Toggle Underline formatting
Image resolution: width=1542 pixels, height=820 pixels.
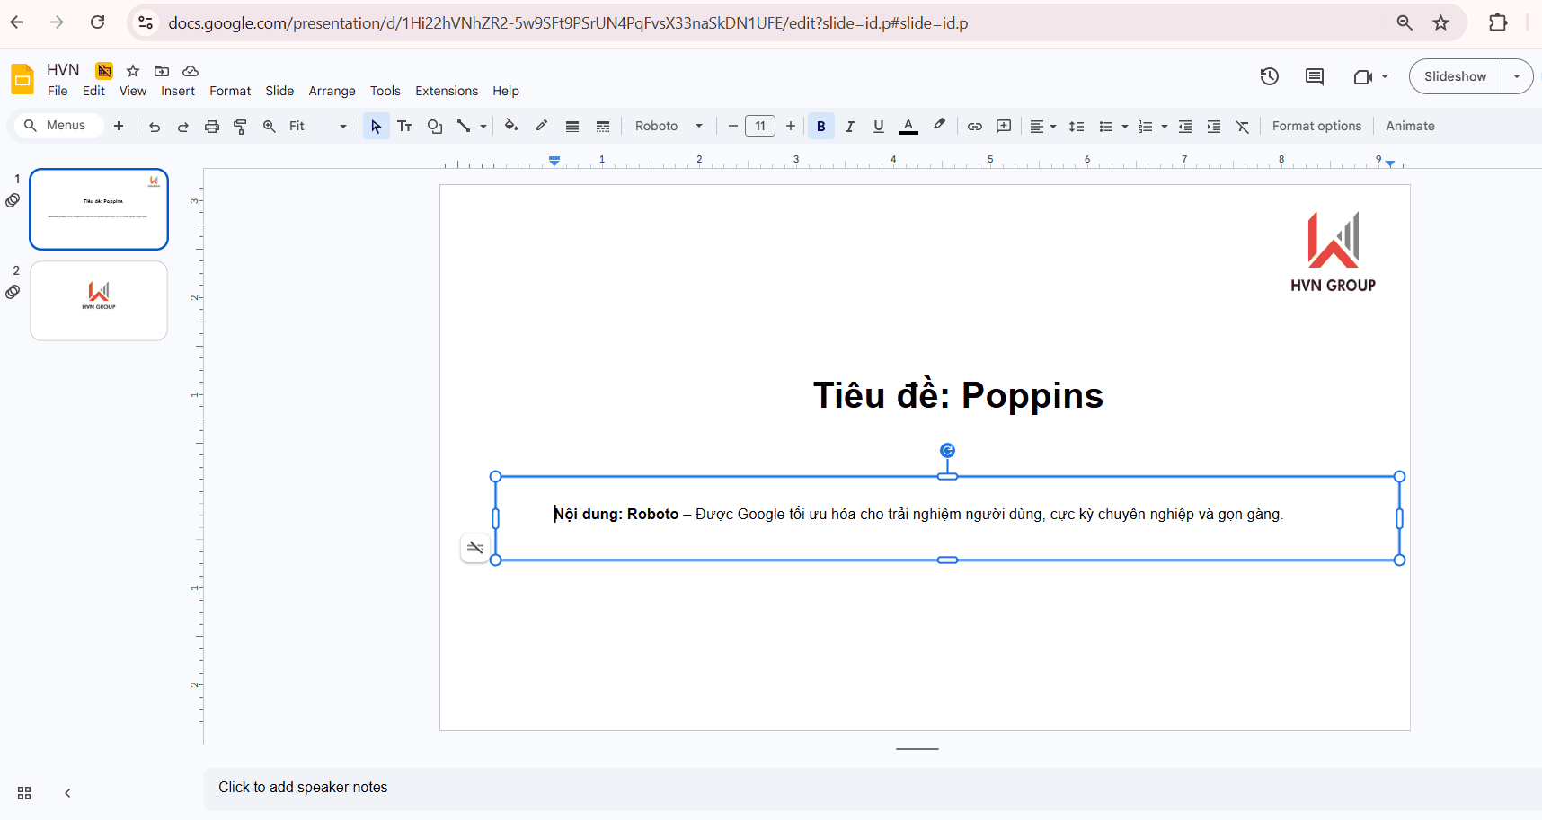[878, 127]
